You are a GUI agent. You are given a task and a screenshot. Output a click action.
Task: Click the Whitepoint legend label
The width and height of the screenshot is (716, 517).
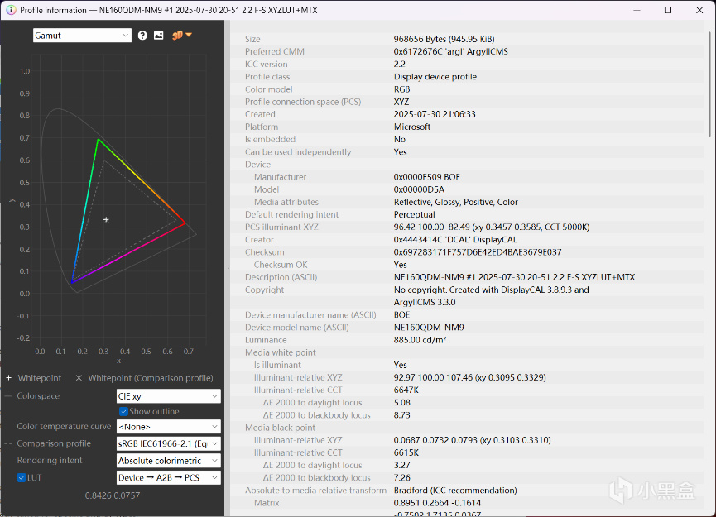(39, 378)
